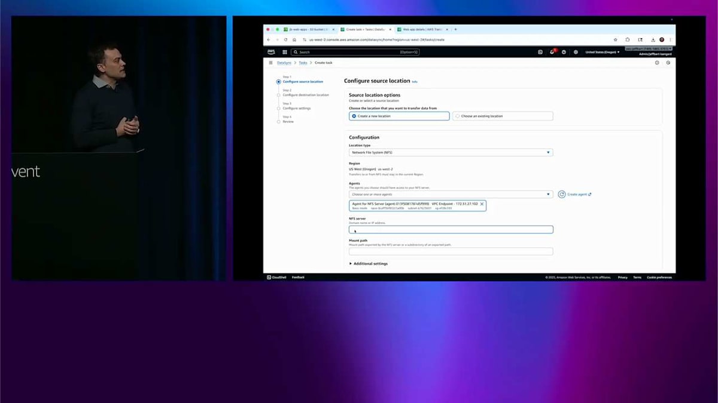Go to Step 2 Configure destination location
The width and height of the screenshot is (718, 403).
point(305,95)
